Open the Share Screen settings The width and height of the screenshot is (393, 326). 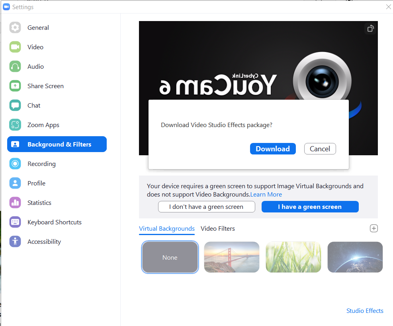pyautogui.click(x=46, y=86)
